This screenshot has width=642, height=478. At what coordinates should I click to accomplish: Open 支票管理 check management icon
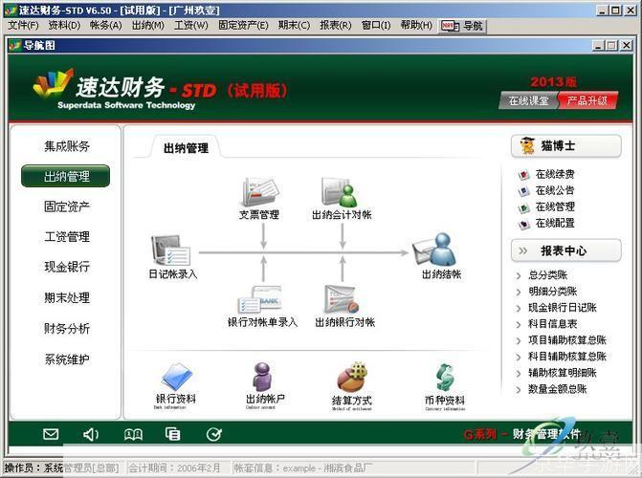[x=258, y=193]
